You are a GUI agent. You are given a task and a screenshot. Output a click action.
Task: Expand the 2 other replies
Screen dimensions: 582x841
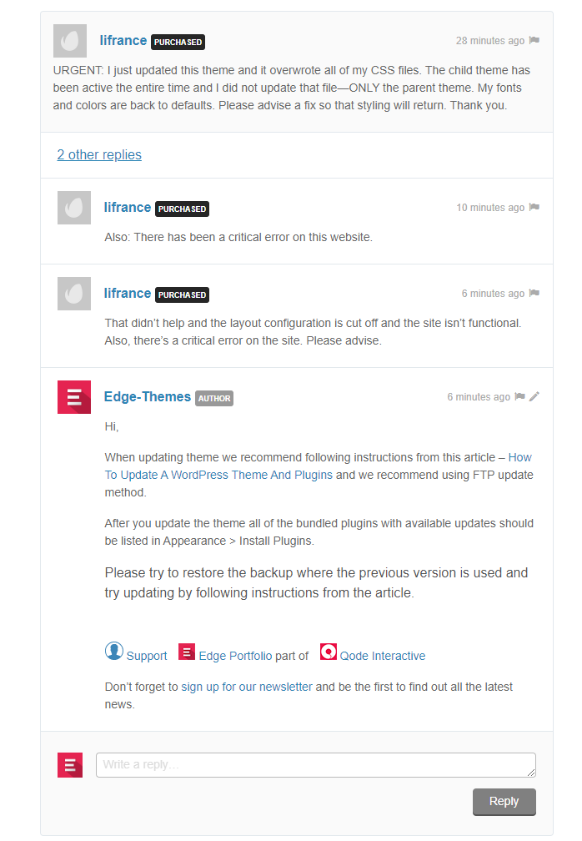click(99, 154)
